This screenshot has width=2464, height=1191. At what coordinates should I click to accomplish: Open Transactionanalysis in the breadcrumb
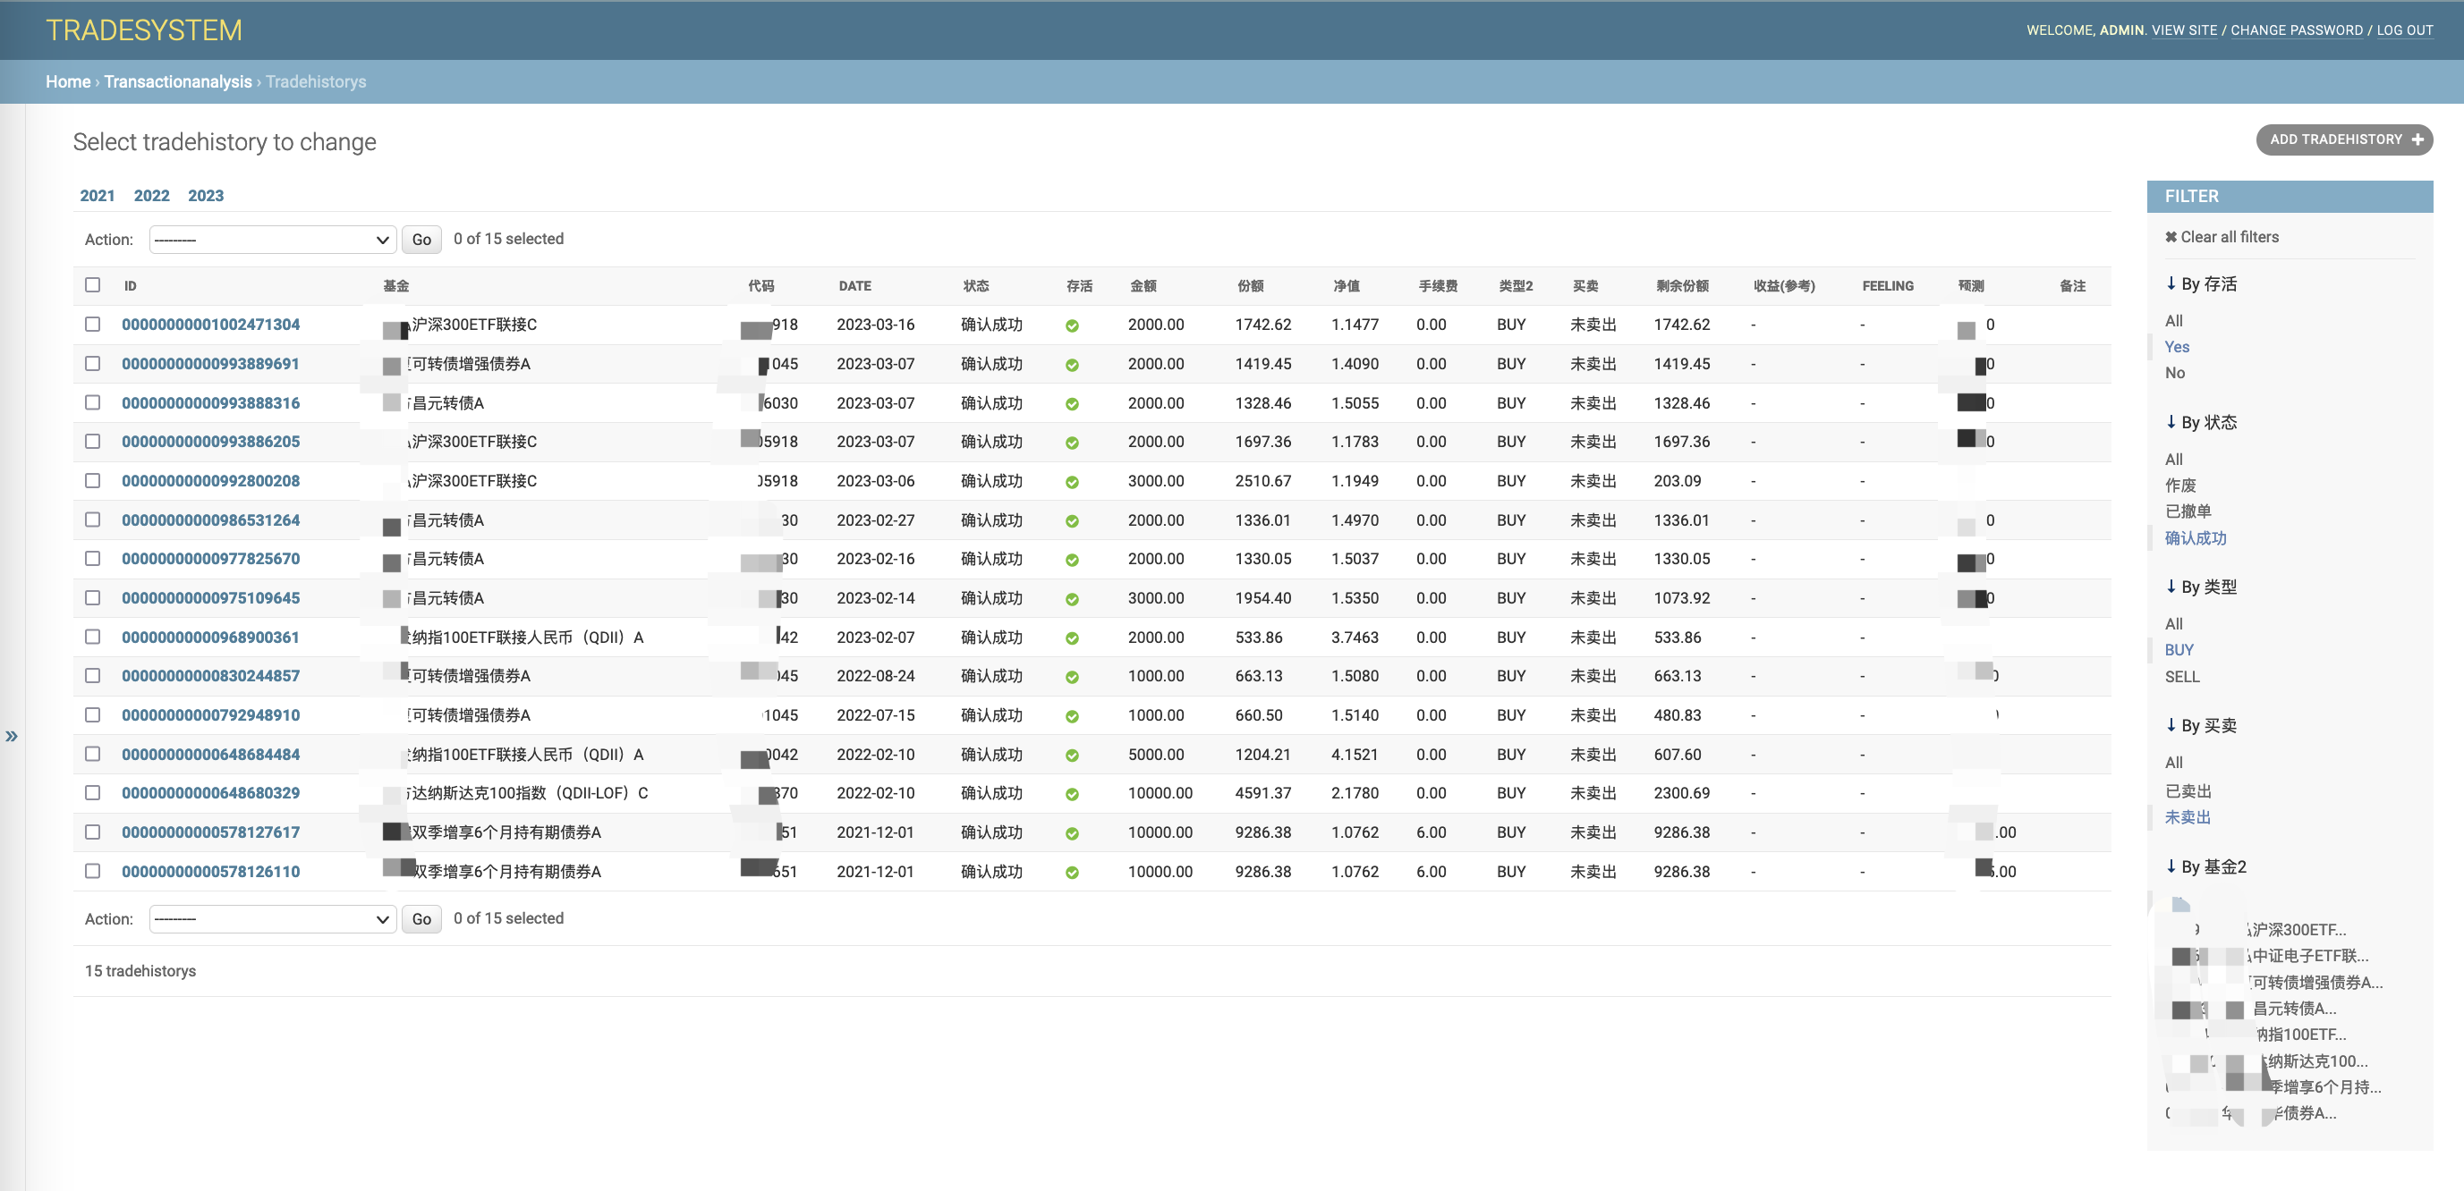tap(178, 82)
